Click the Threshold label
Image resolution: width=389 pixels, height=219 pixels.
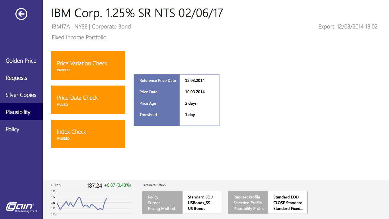point(148,115)
